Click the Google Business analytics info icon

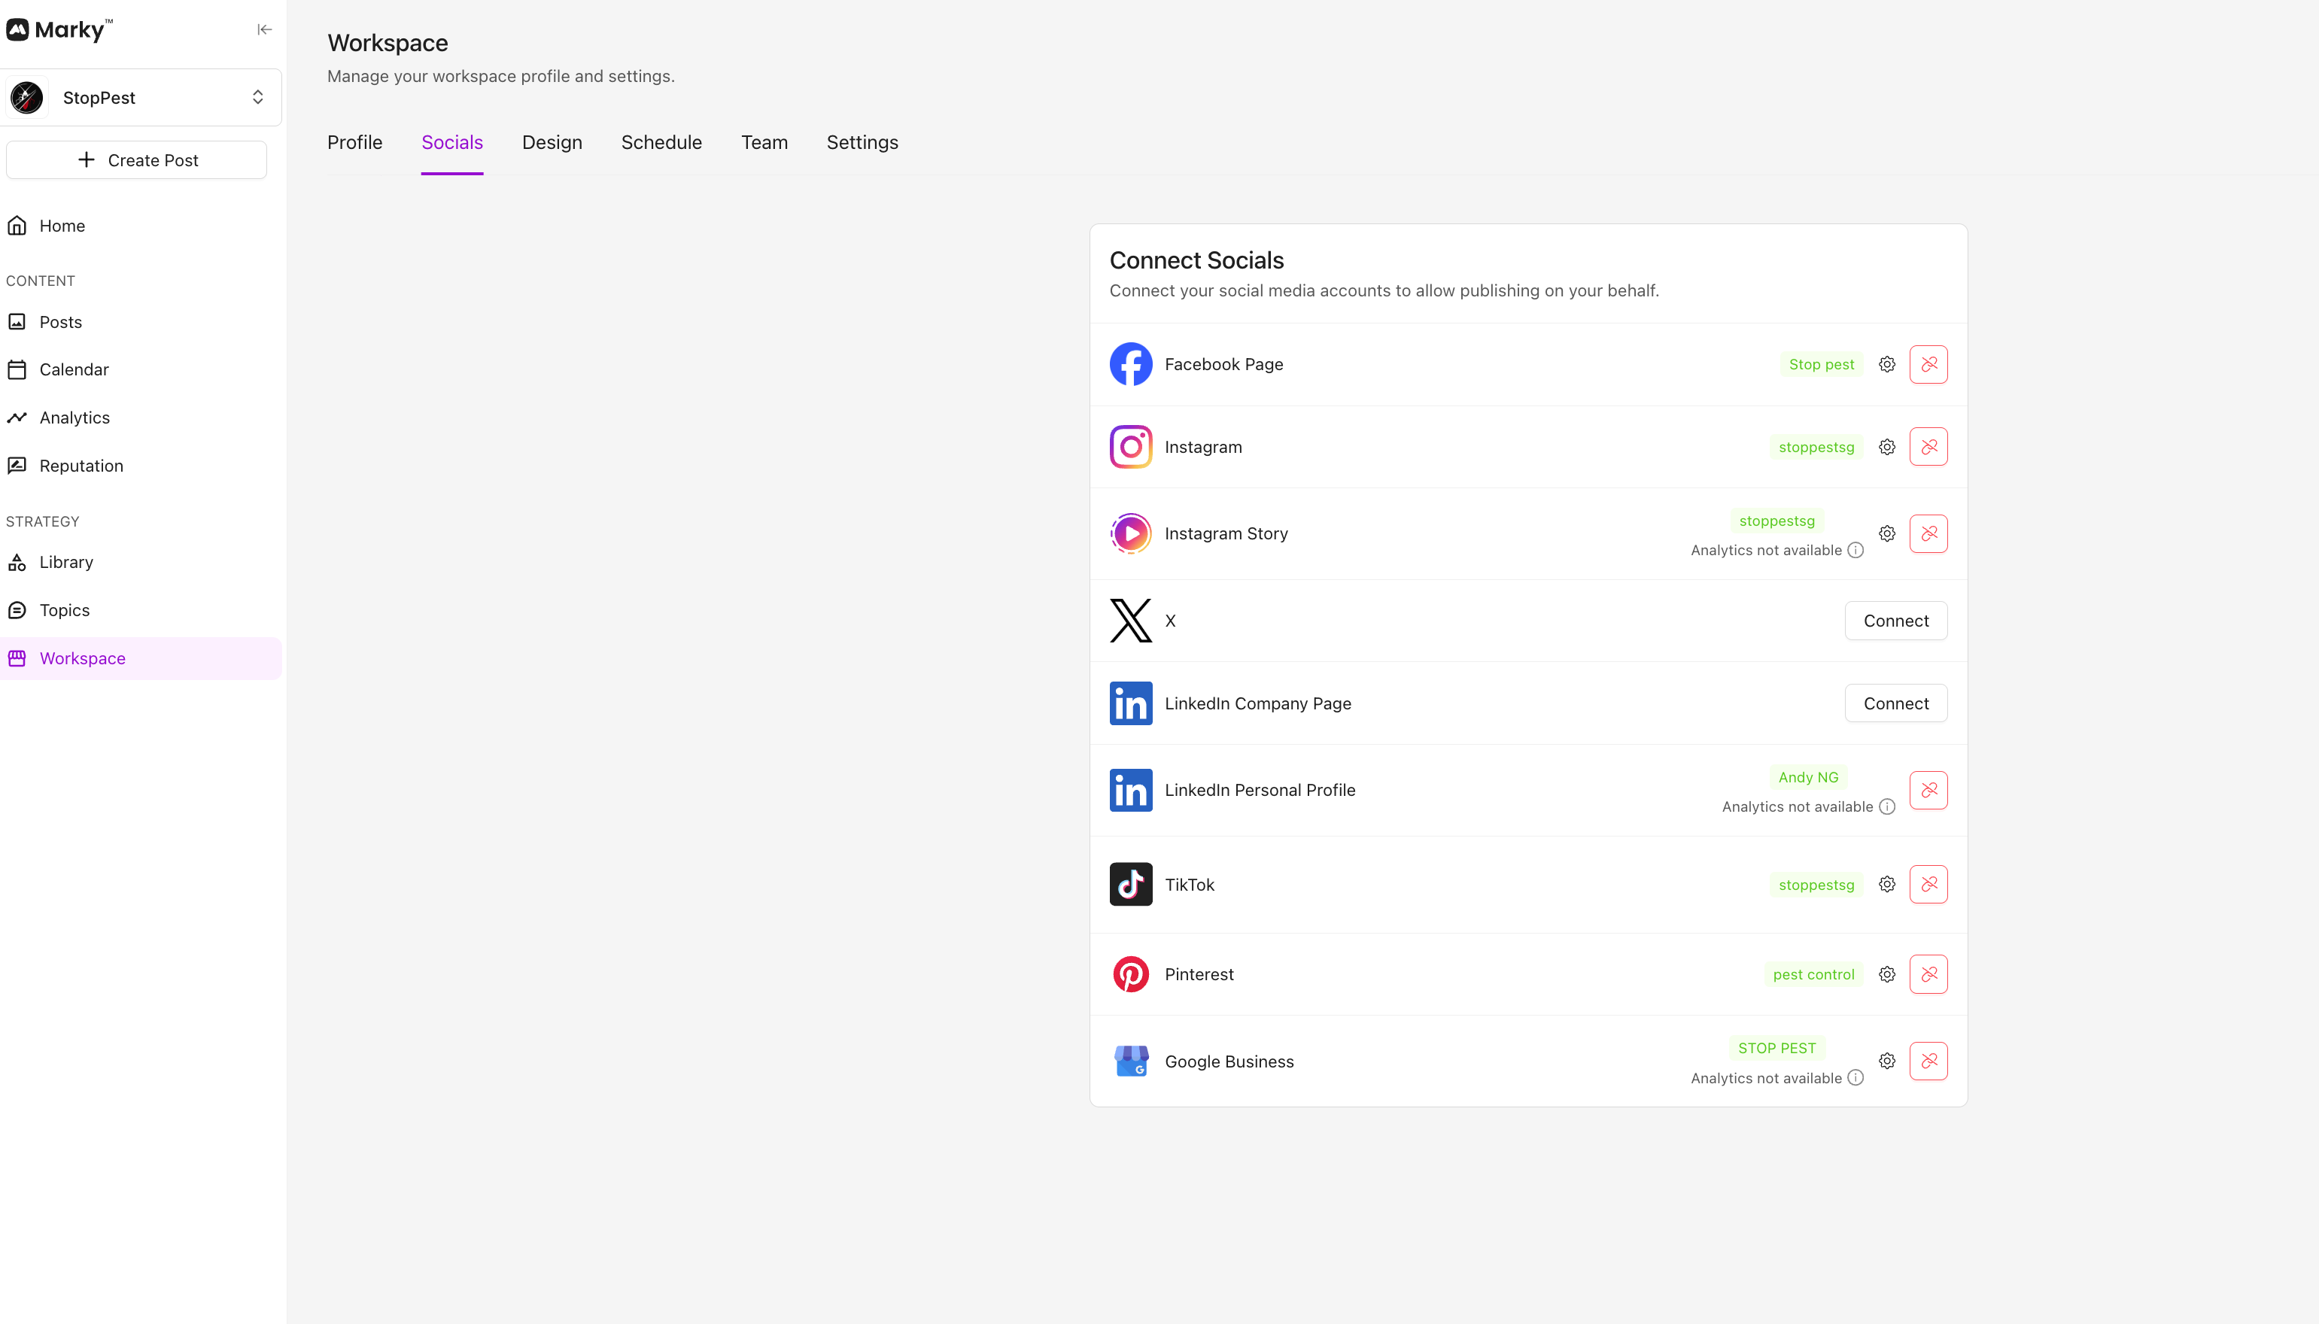pos(1856,1077)
